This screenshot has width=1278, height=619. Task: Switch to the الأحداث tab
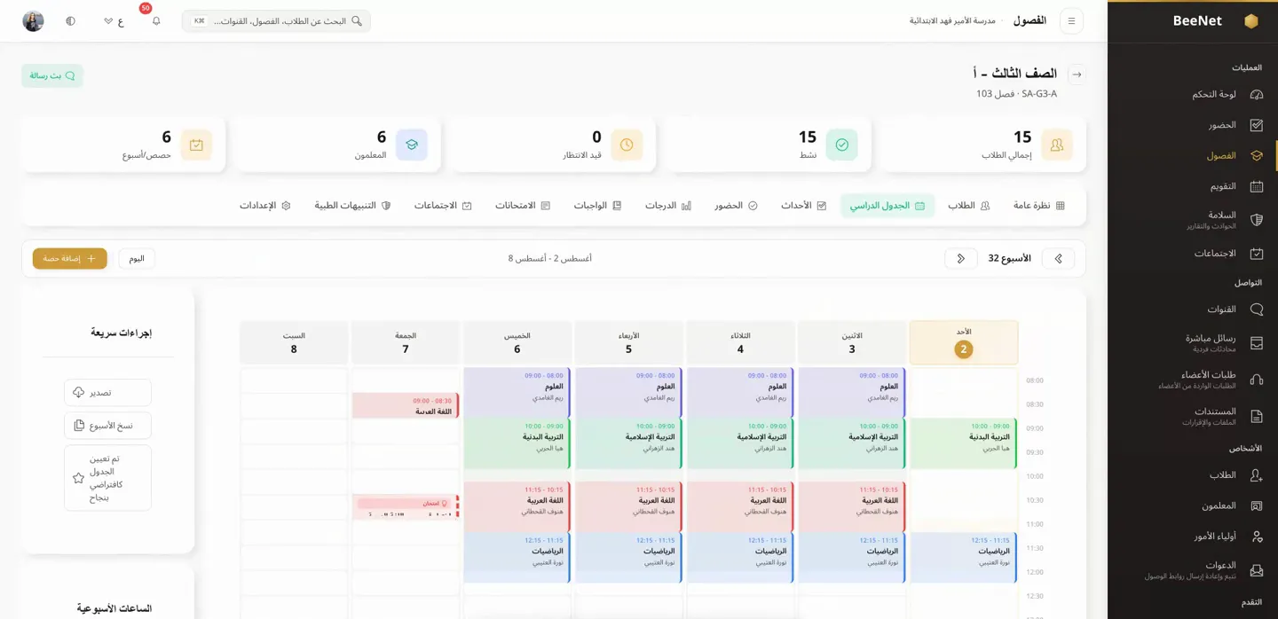[x=804, y=206]
